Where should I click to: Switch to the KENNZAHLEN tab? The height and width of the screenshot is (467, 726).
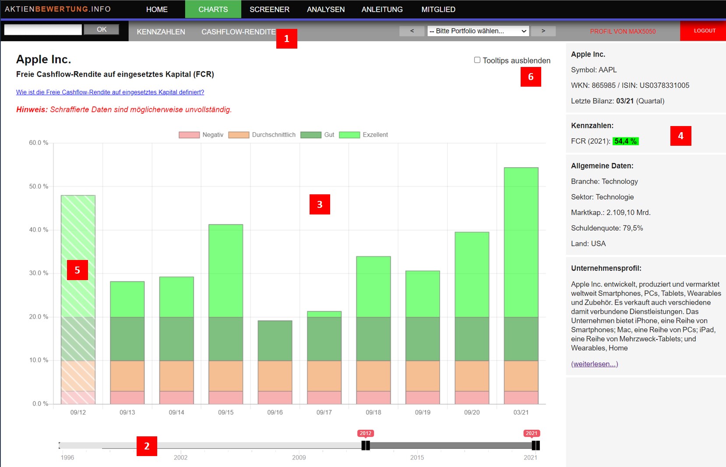pyautogui.click(x=161, y=32)
